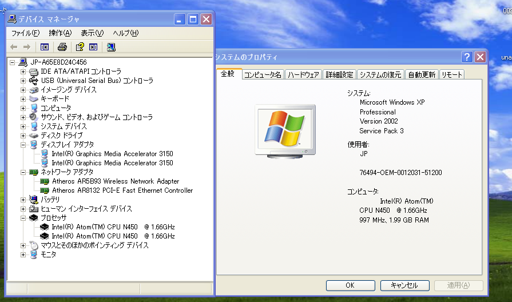This screenshot has height=302, width=512.
Task: Select Atheros AR5B93 Wireless Network Adapter text
Action: pyautogui.click(x=116, y=181)
